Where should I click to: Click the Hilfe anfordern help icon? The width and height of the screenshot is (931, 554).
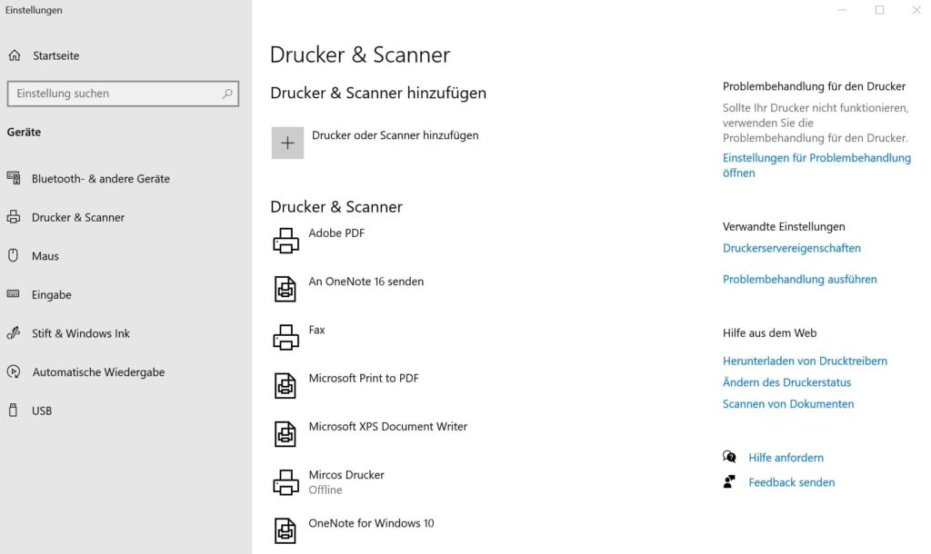click(x=729, y=457)
